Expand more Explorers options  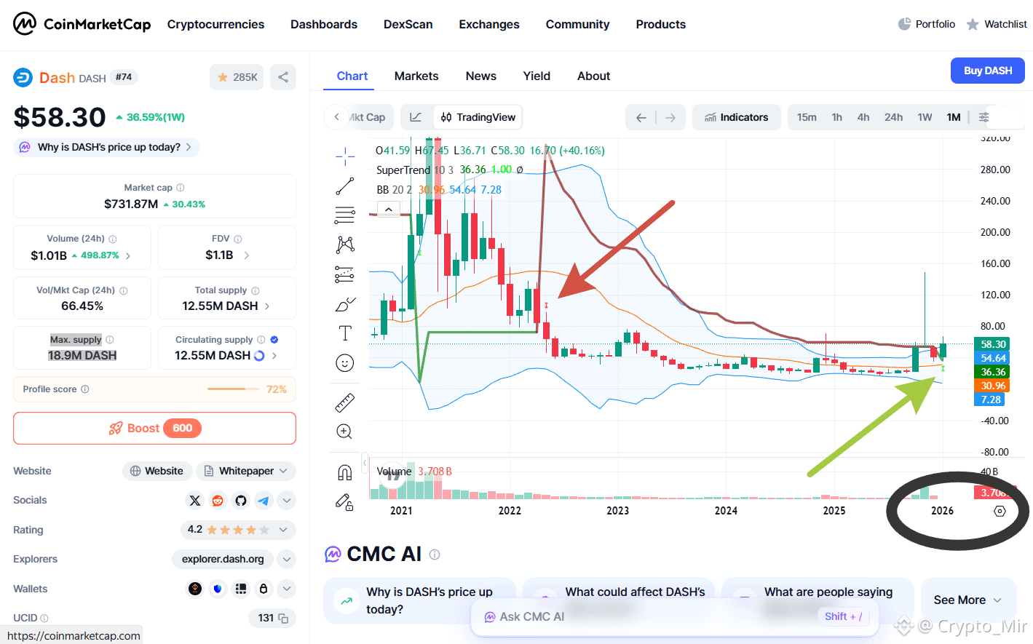pos(287,560)
